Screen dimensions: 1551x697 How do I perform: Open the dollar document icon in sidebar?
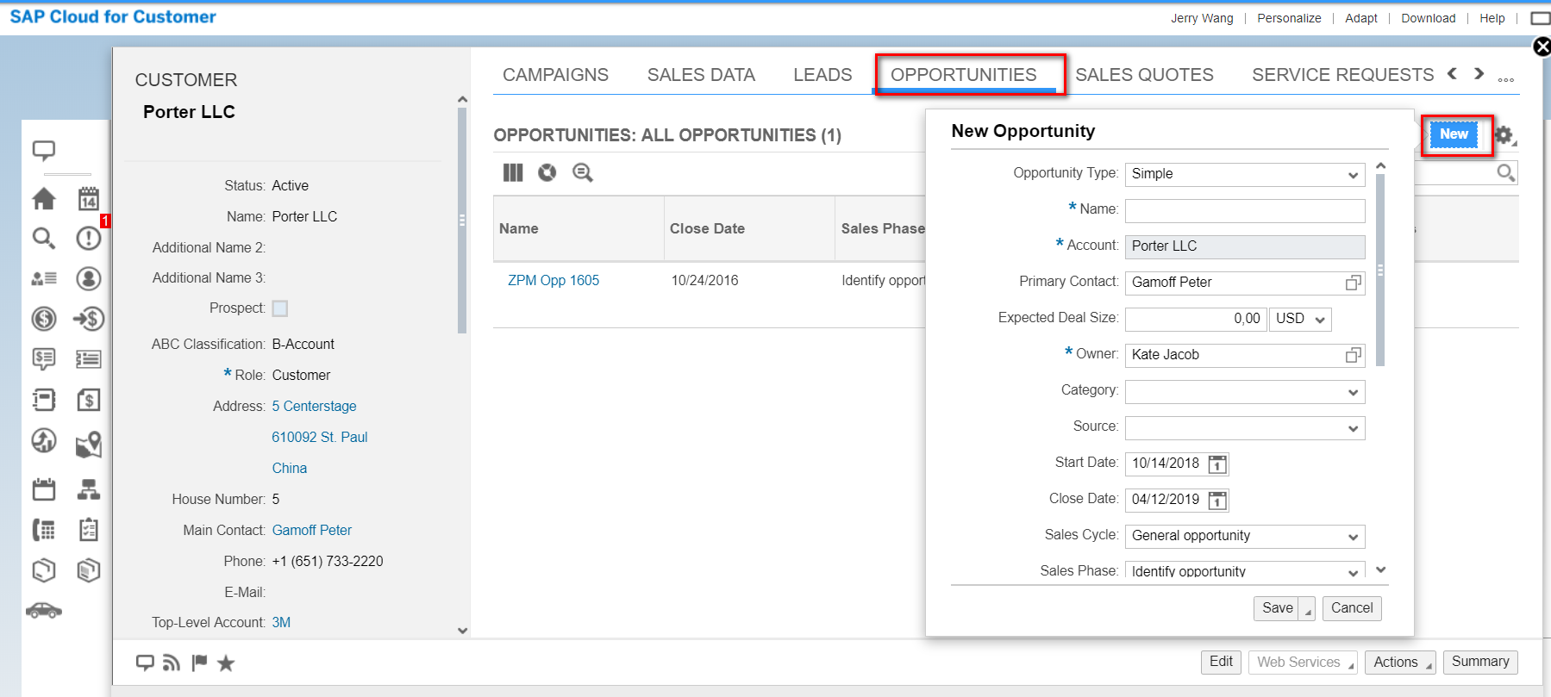(x=89, y=400)
